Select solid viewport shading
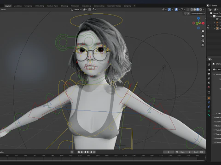 [195, 10]
